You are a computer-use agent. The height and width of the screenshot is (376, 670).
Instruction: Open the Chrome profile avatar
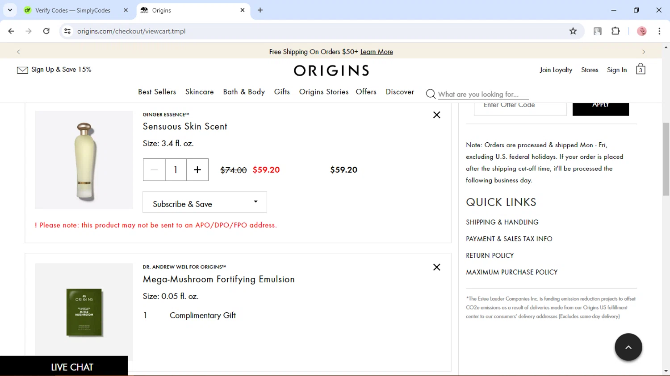(642, 31)
